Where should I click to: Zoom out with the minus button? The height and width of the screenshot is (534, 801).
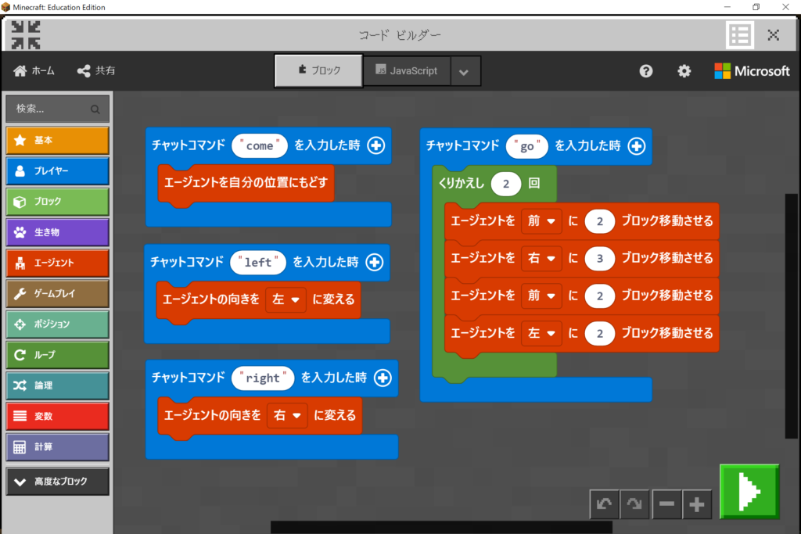click(666, 505)
